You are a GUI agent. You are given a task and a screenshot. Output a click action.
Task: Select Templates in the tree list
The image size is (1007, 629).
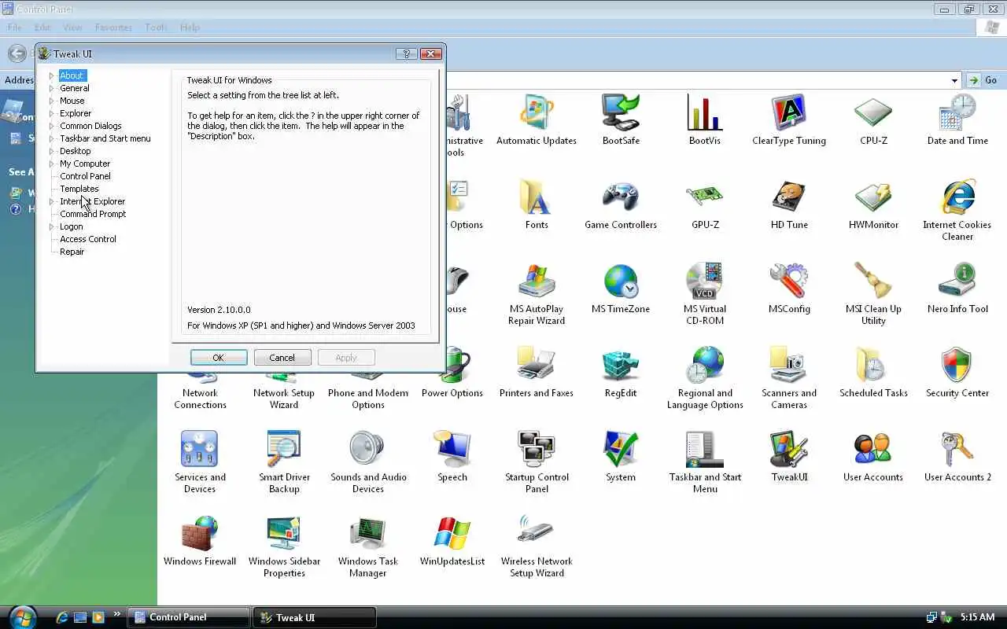coord(79,189)
